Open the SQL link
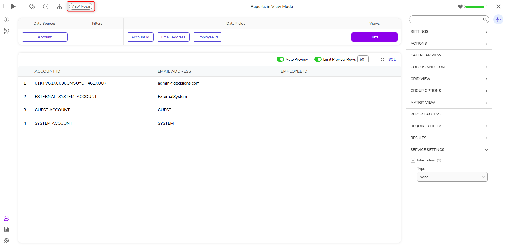Image resolution: width=505 pixels, height=248 pixels. pos(392,60)
